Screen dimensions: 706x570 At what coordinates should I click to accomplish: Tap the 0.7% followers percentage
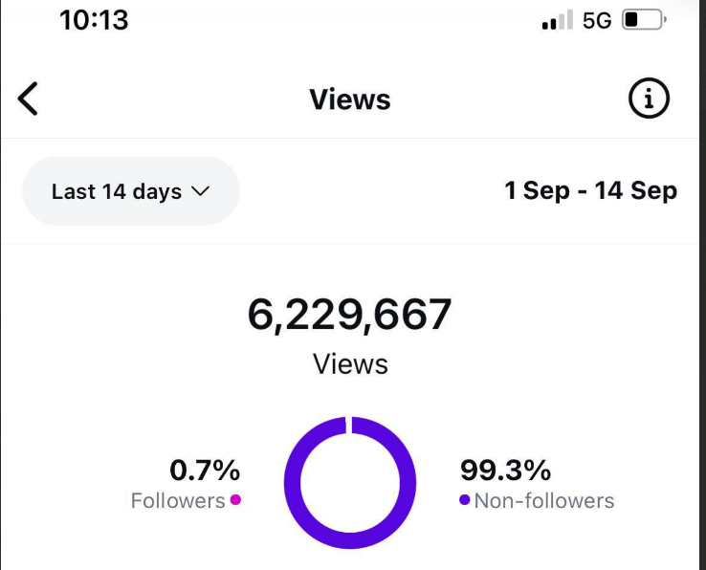pos(205,470)
